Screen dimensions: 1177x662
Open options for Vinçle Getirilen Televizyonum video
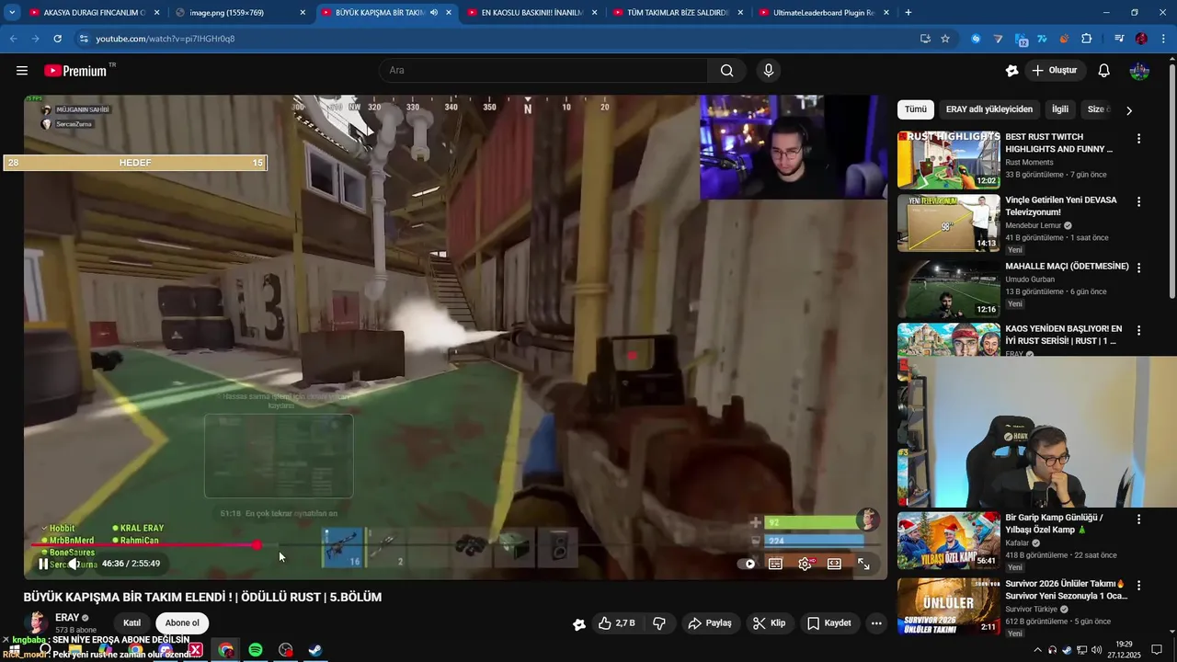(1138, 201)
